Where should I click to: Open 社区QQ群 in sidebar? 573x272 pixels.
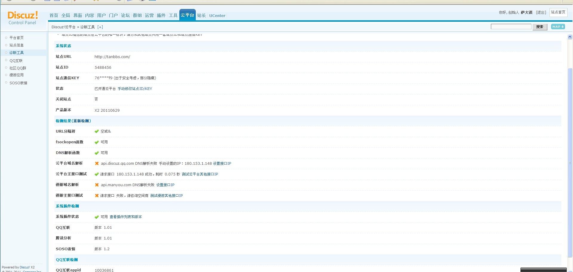click(x=18, y=68)
